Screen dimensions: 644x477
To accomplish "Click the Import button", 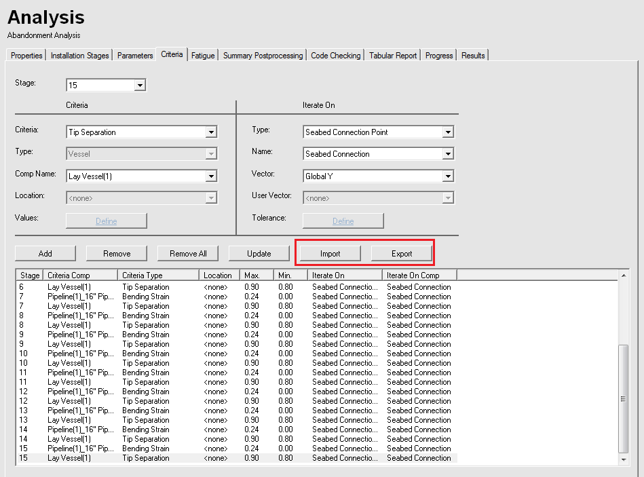I will 330,254.
